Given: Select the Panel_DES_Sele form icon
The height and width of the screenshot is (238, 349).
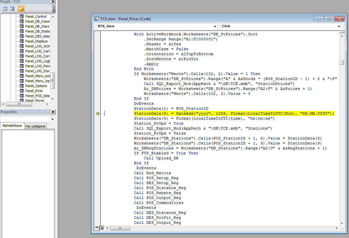Looking at the screenshot, I should [x=22, y=36].
